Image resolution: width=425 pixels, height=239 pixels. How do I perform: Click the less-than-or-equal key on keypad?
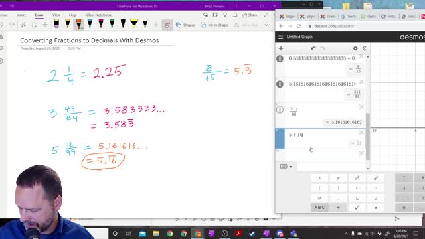pos(357,198)
